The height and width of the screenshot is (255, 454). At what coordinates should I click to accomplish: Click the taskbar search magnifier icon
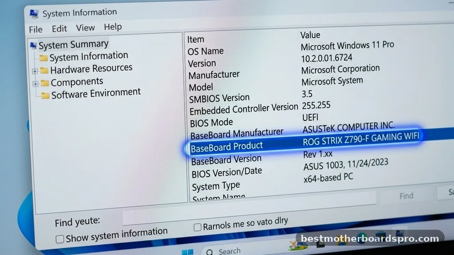click(x=209, y=252)
